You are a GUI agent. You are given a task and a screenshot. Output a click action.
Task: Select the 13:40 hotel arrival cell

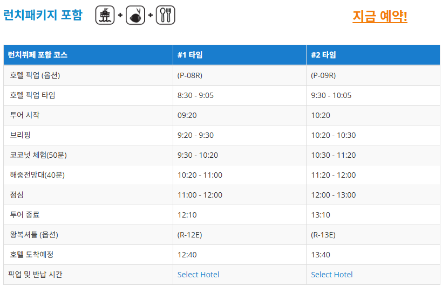coord(373,255)
